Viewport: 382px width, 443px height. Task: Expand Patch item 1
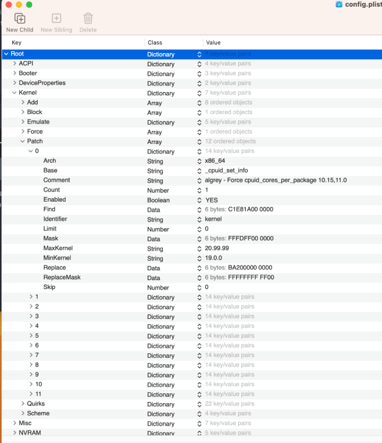[31, 297]
